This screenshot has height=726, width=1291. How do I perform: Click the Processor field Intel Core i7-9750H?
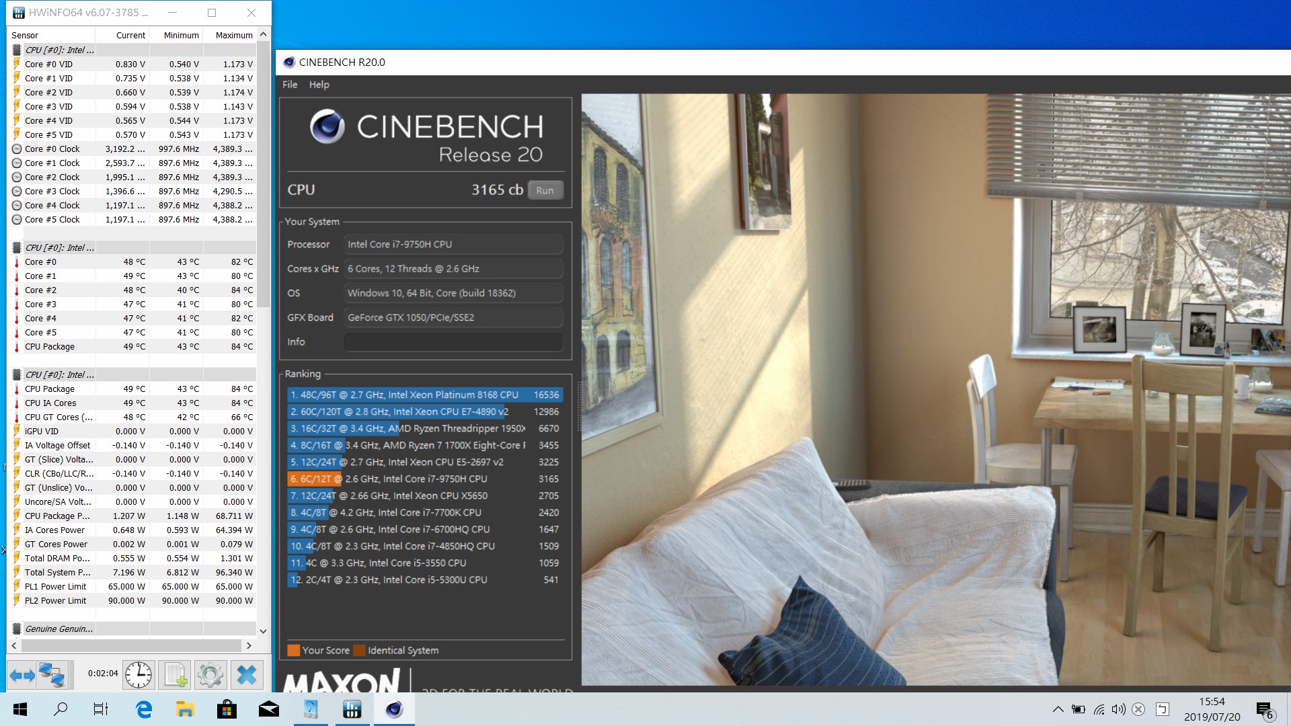[453, 245]
